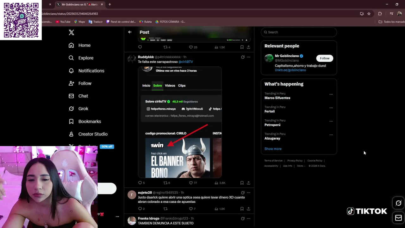Repost Ruddykkk's post with 6 reposts

[167, 183]
